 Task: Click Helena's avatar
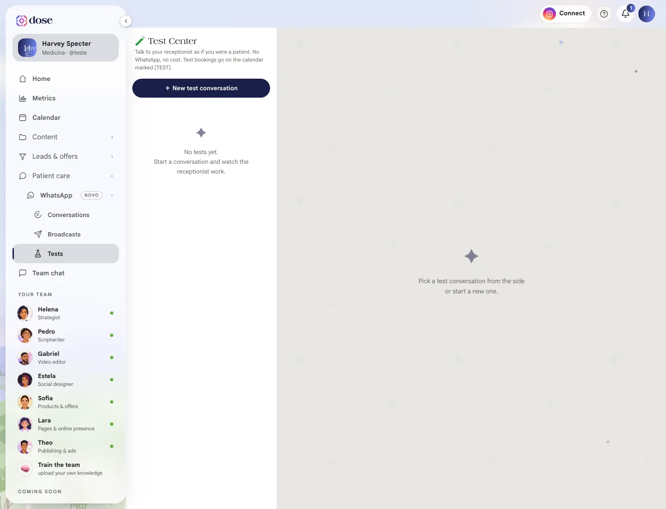[25, 313]
